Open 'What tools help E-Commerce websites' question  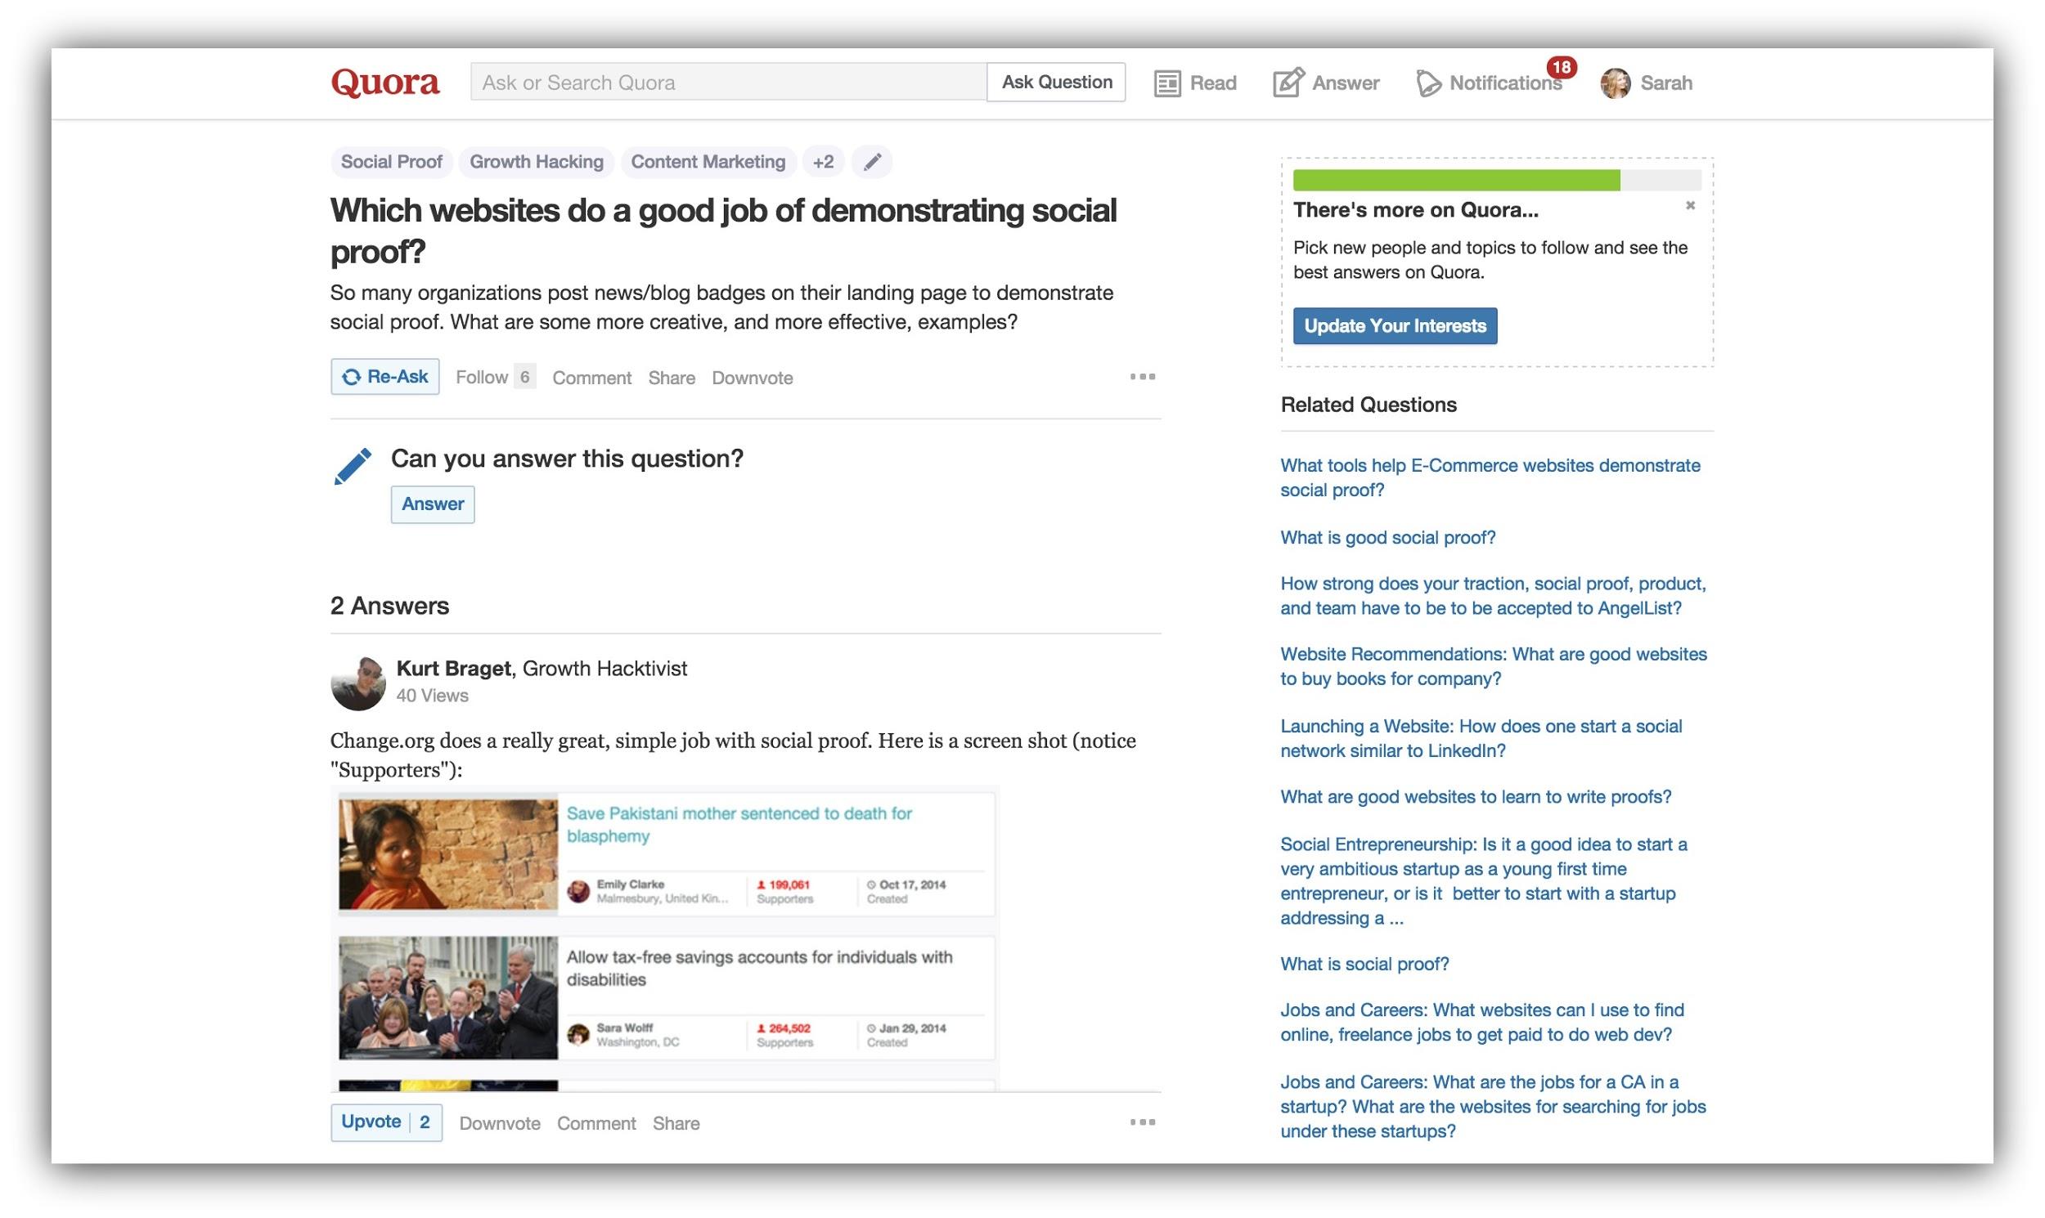(x=1490, y=477)
